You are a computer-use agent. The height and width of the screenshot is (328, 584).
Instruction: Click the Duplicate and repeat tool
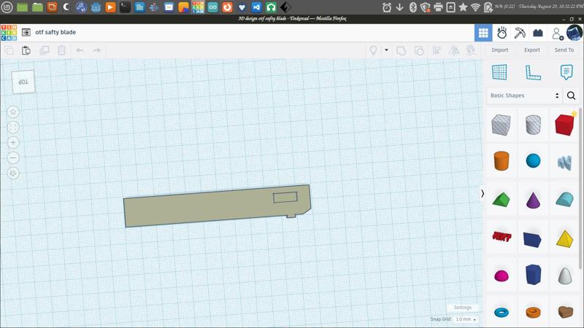pyautogui.click(x=44, y=50)
